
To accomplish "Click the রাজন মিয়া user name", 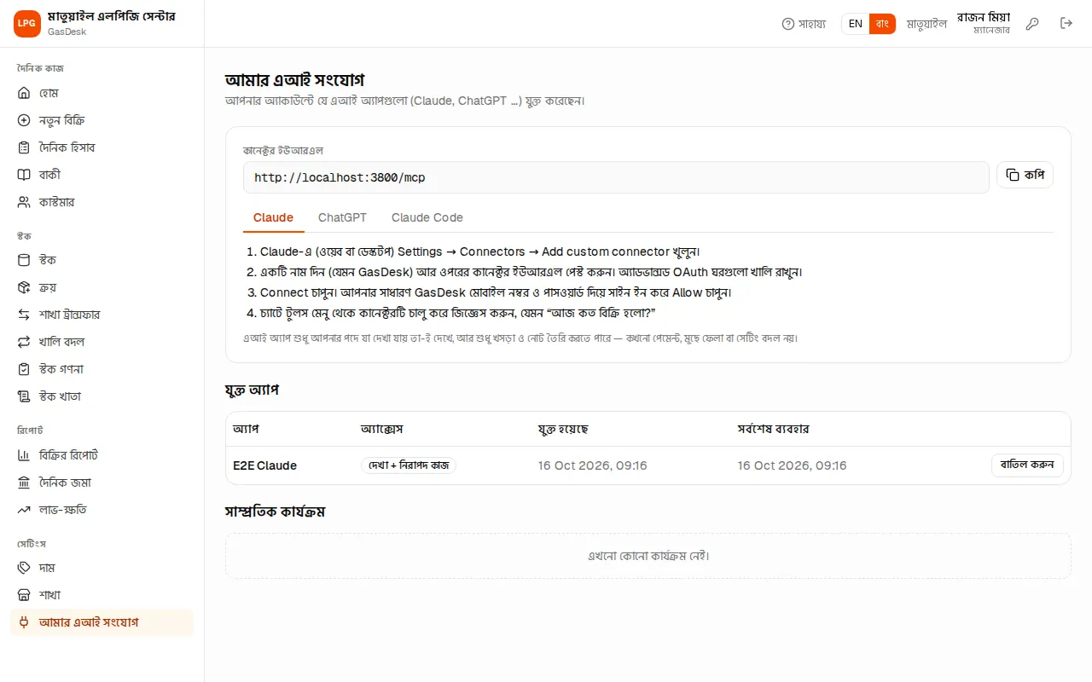I will [984, 17].
